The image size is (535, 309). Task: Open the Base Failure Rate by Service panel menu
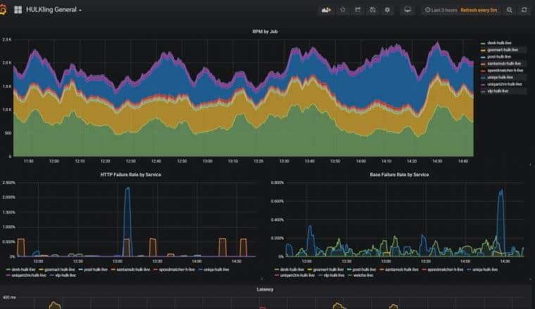[x=399, y=175]
